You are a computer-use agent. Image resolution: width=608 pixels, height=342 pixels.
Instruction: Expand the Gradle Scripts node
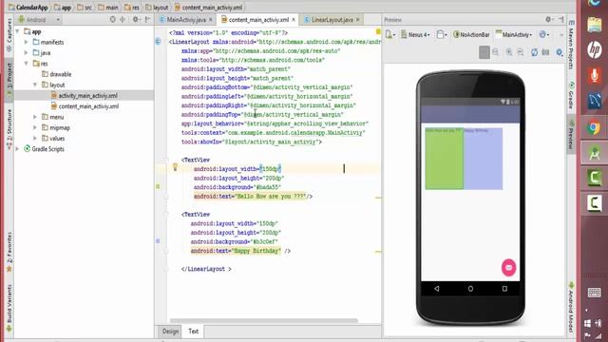coord(17,149)
